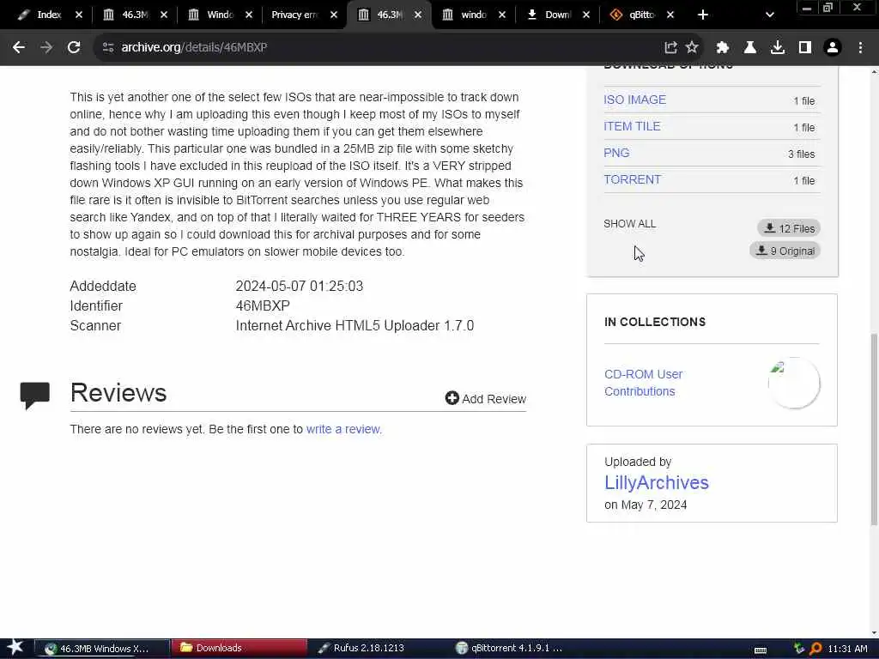
Task: Open the ISO IMAGE download link
Action: coord(634,100)
